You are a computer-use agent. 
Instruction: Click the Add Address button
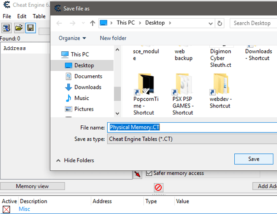pyautogui.click(x=265, y=186)
